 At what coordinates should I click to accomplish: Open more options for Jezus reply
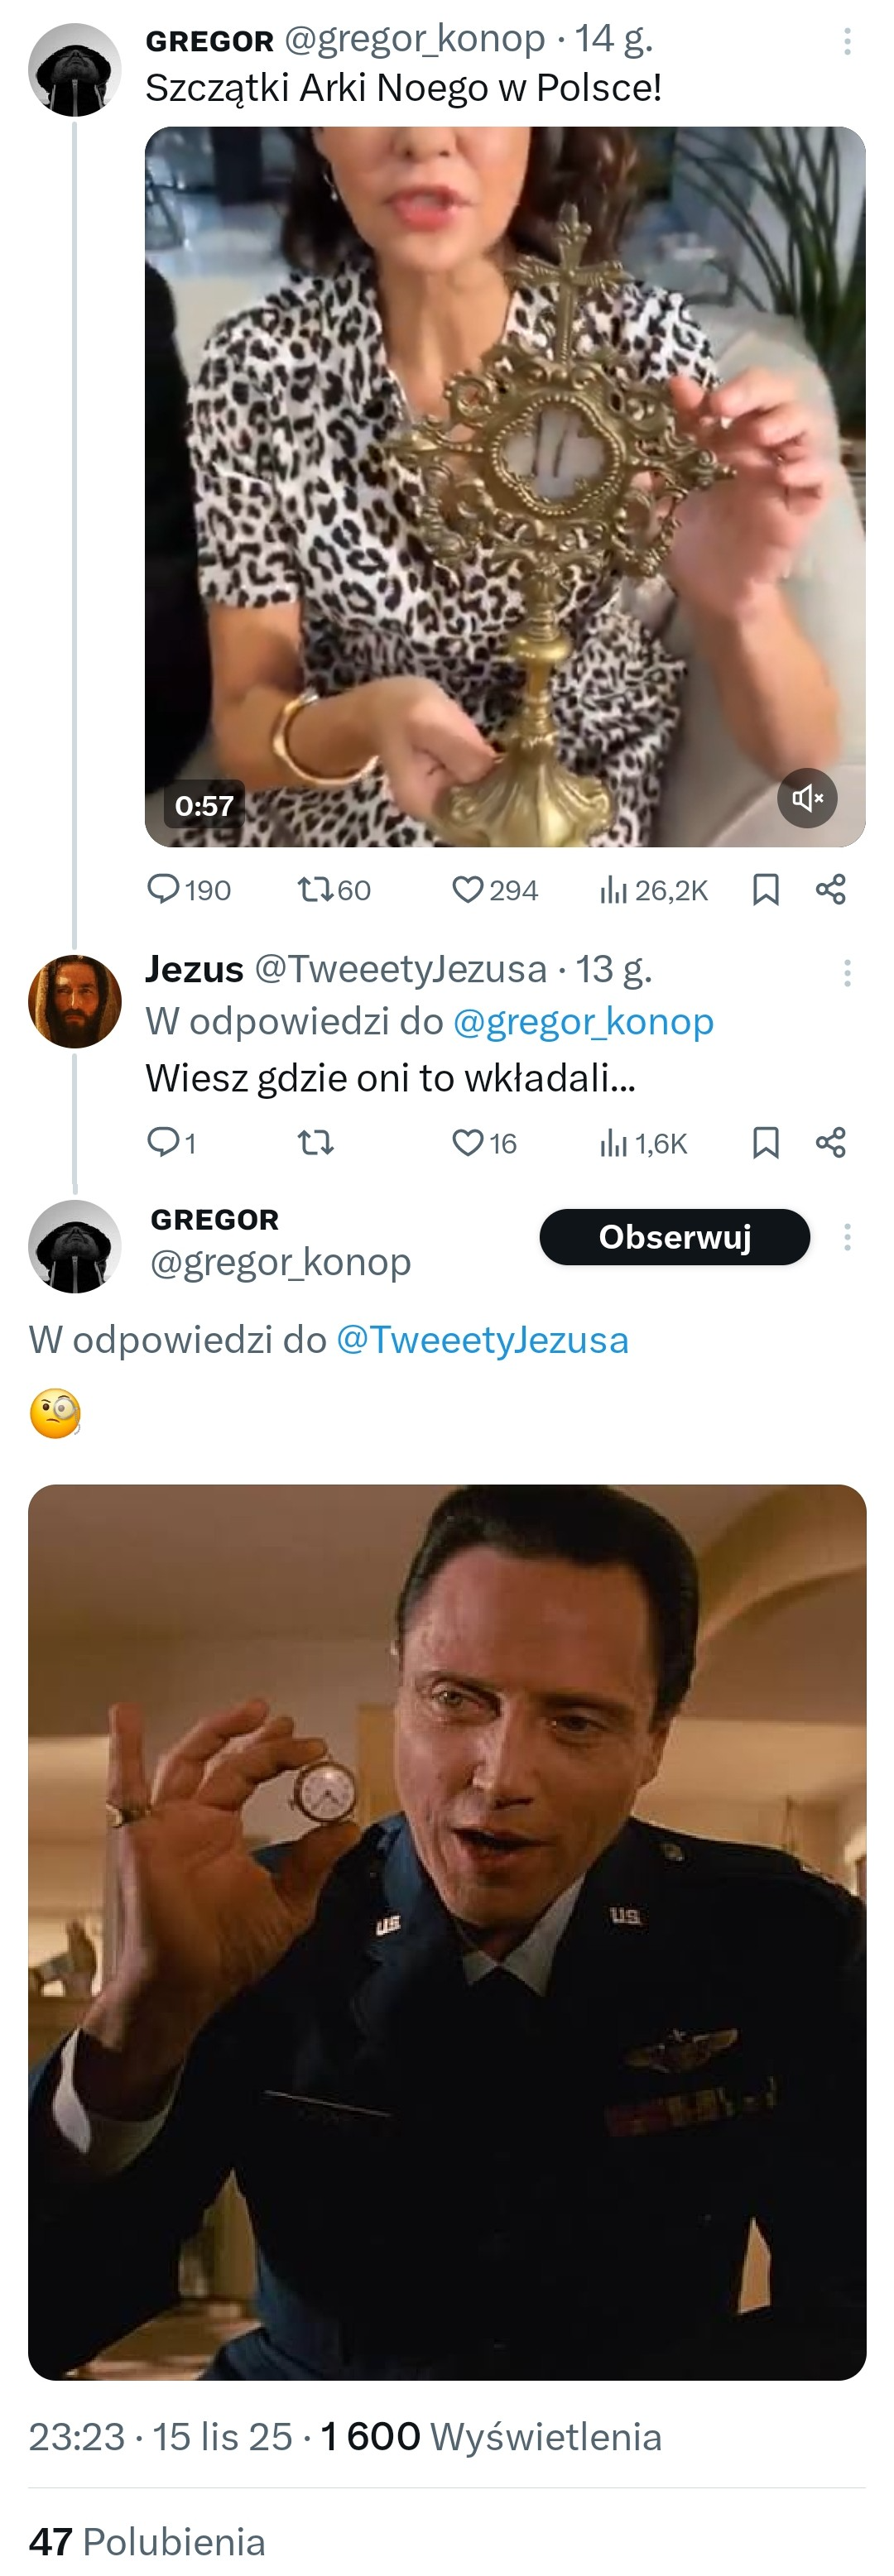[847, 973]
